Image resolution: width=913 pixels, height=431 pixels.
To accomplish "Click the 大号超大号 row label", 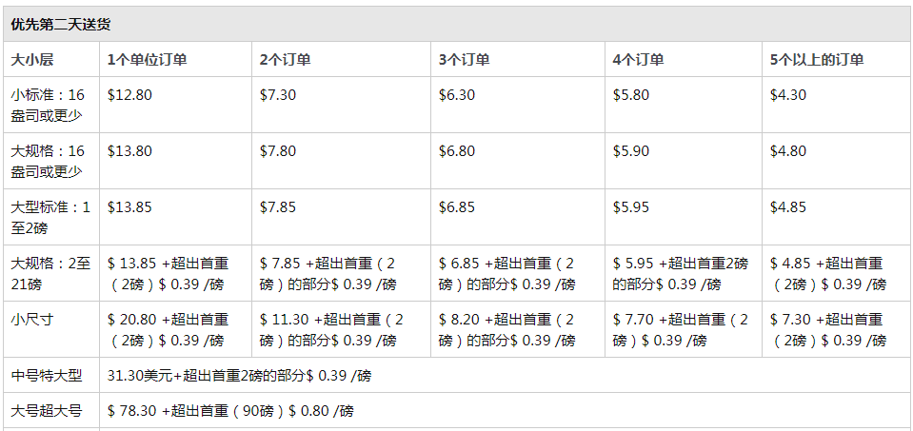I will [x=46, y=411].
